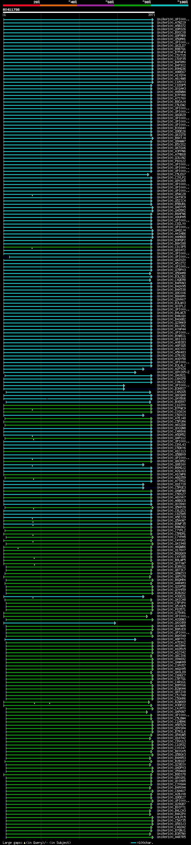Open hit UniRef100_A5B372
This screenshot has width=191, height=845.
click(171, 26)
